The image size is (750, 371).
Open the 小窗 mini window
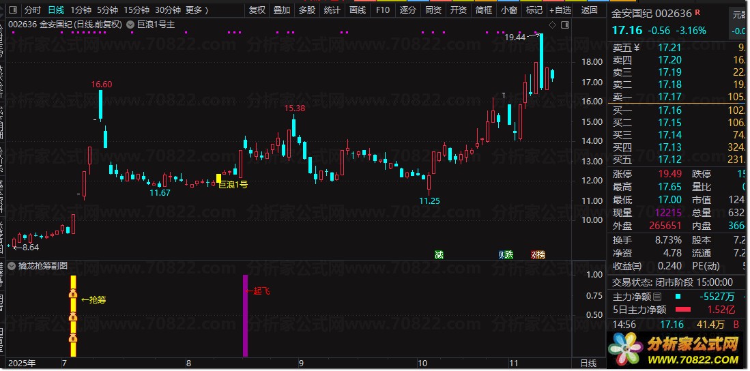click(x=509, y=10)
